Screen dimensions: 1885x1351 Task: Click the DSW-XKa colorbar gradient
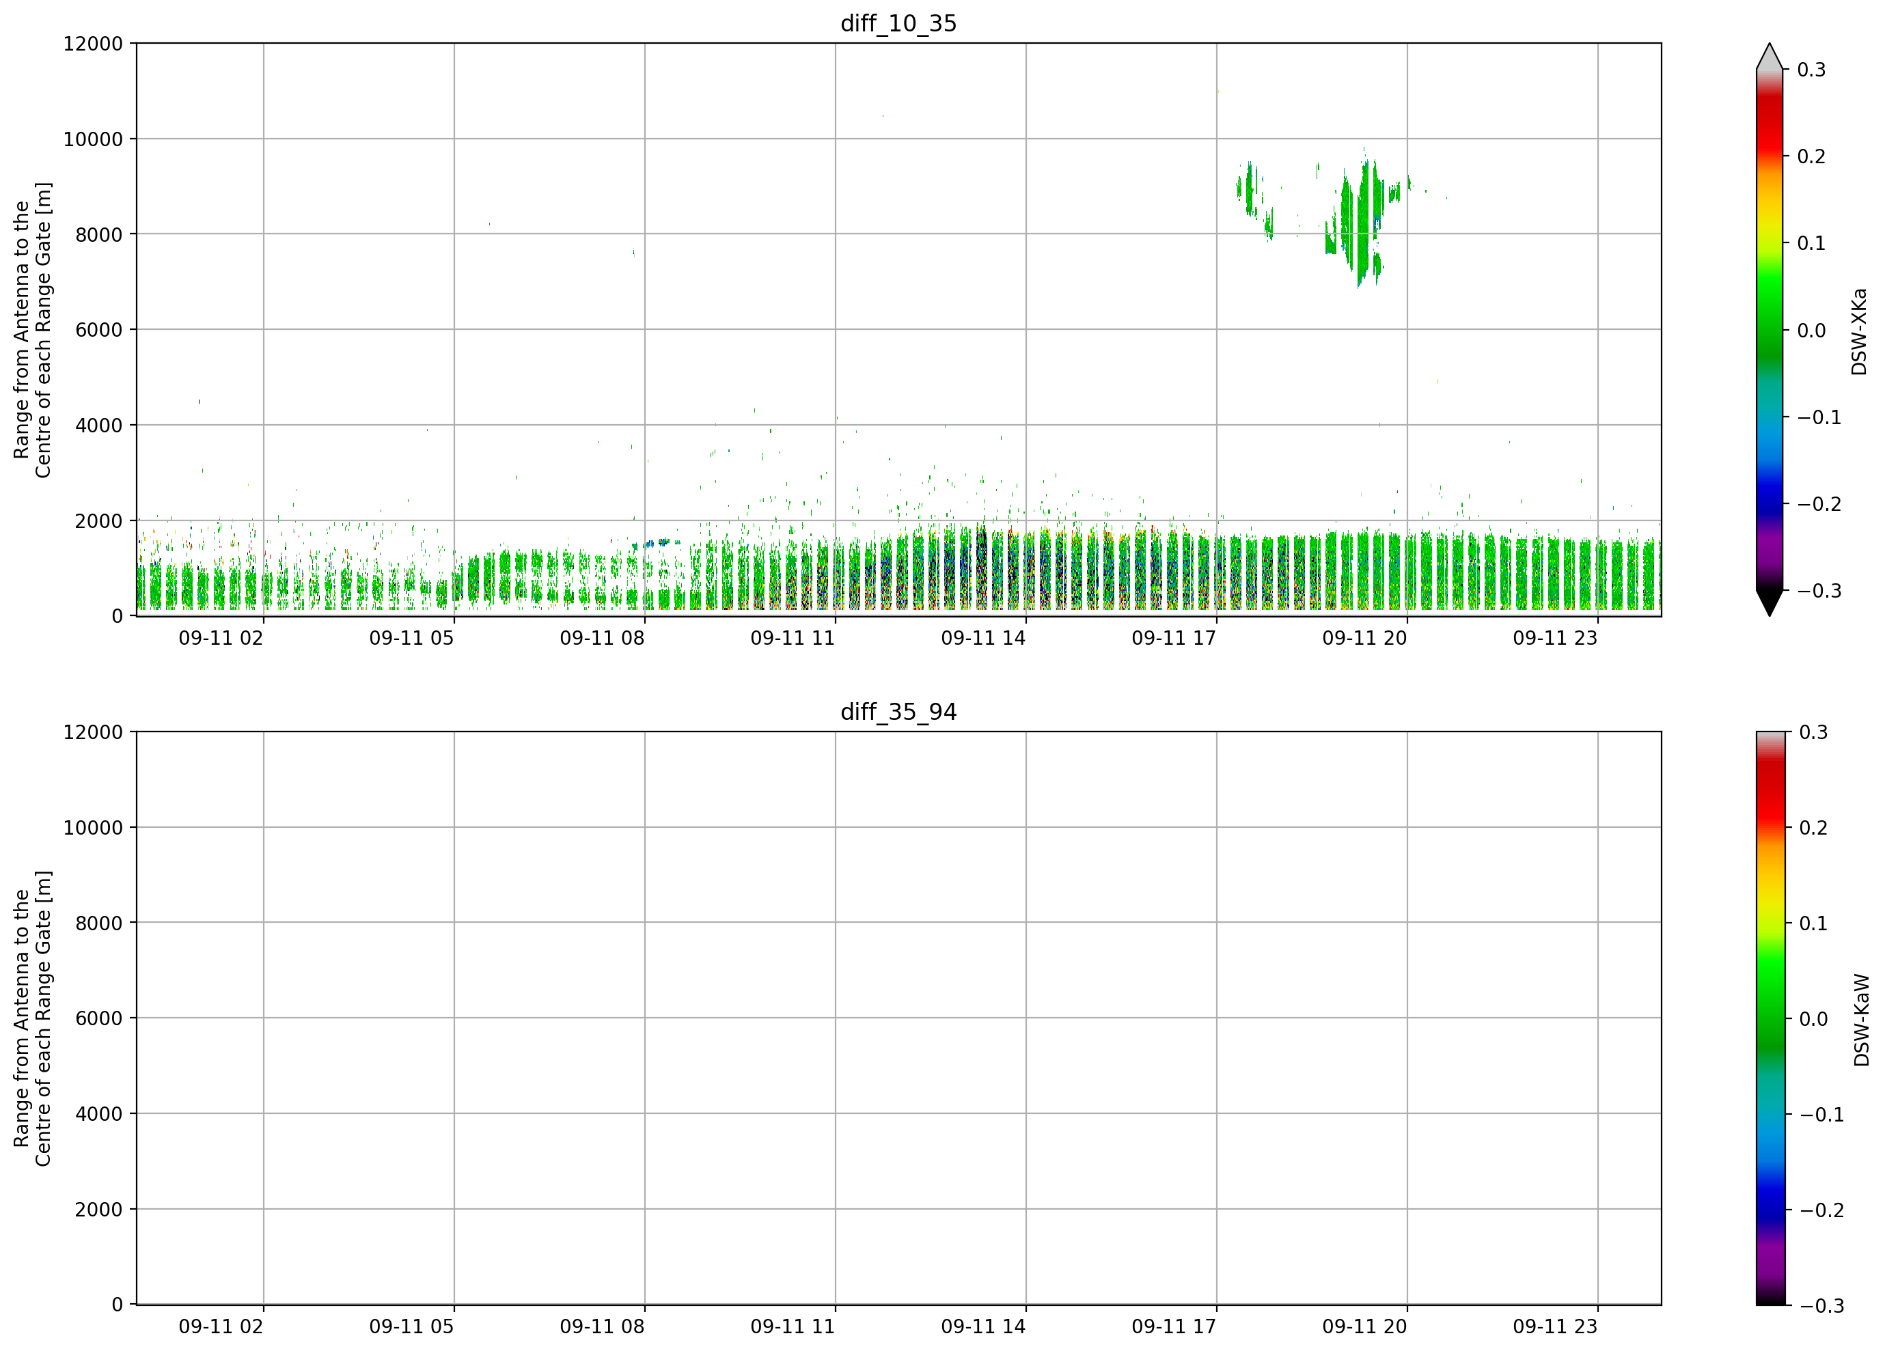pyautogui.click(x=1770, y=330)
